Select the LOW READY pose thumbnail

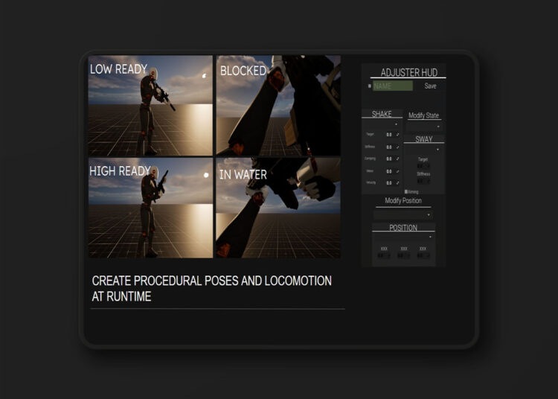pos(150,105)
